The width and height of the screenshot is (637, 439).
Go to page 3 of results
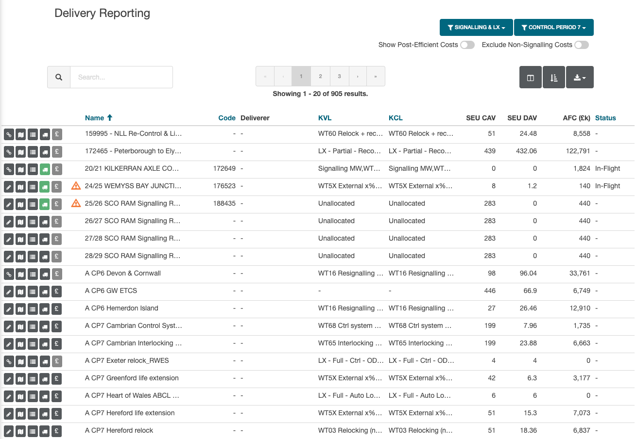339,77
